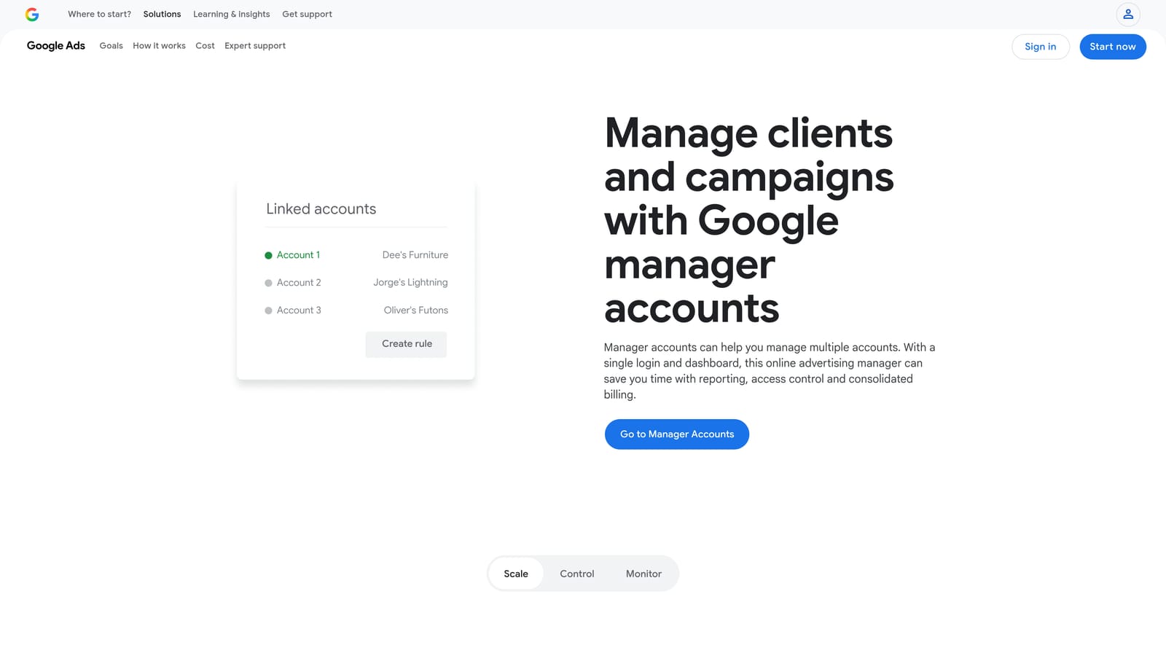
Task: Click the Manage clients and campaigns headline
Action: (749, 220)
